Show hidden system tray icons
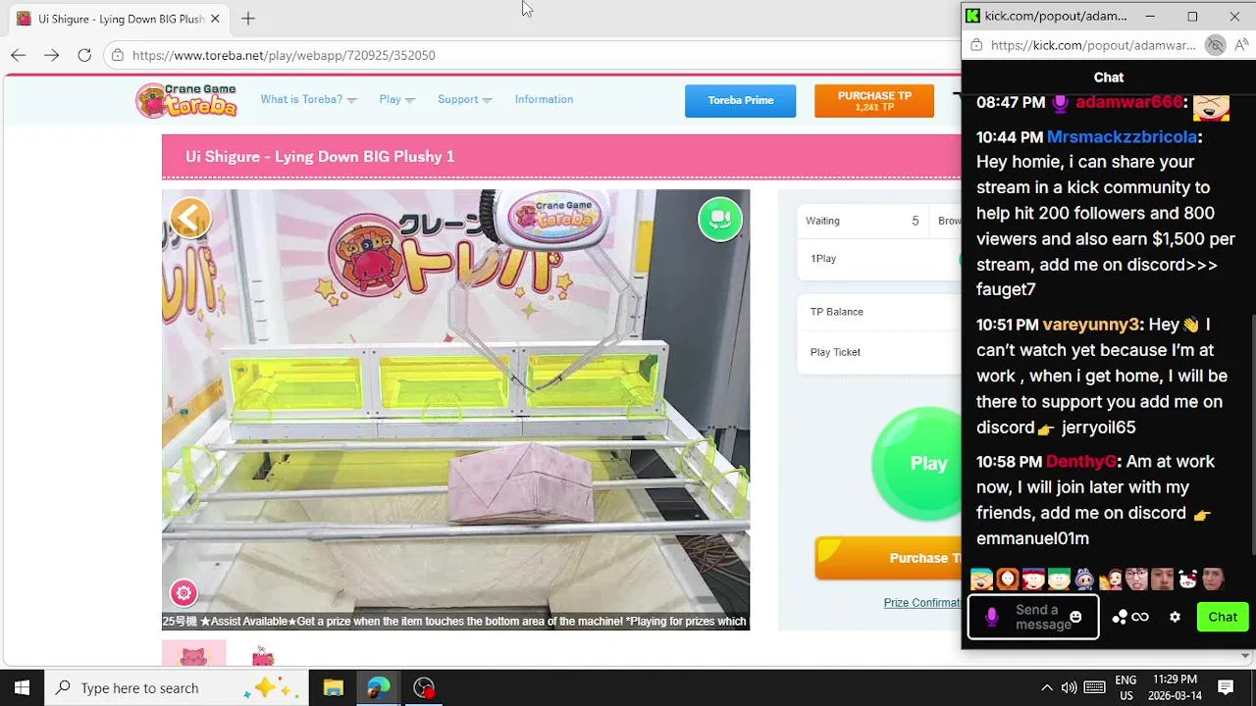Image resolution: width=1256 pixels, height=706 pixels. (1046, 687)
